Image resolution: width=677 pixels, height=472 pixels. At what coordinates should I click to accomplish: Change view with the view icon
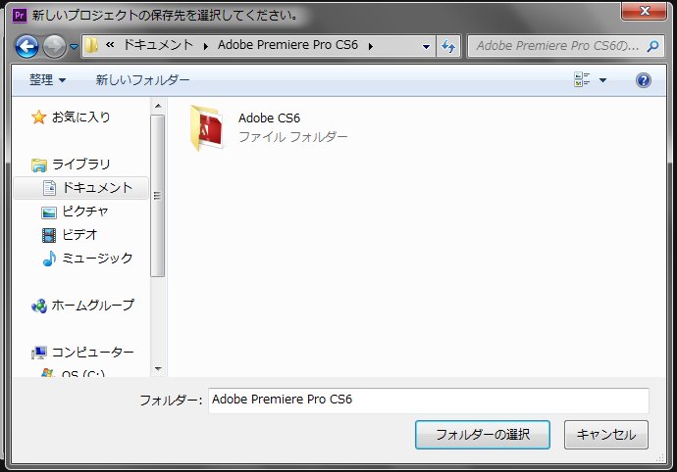click(582, 80)
